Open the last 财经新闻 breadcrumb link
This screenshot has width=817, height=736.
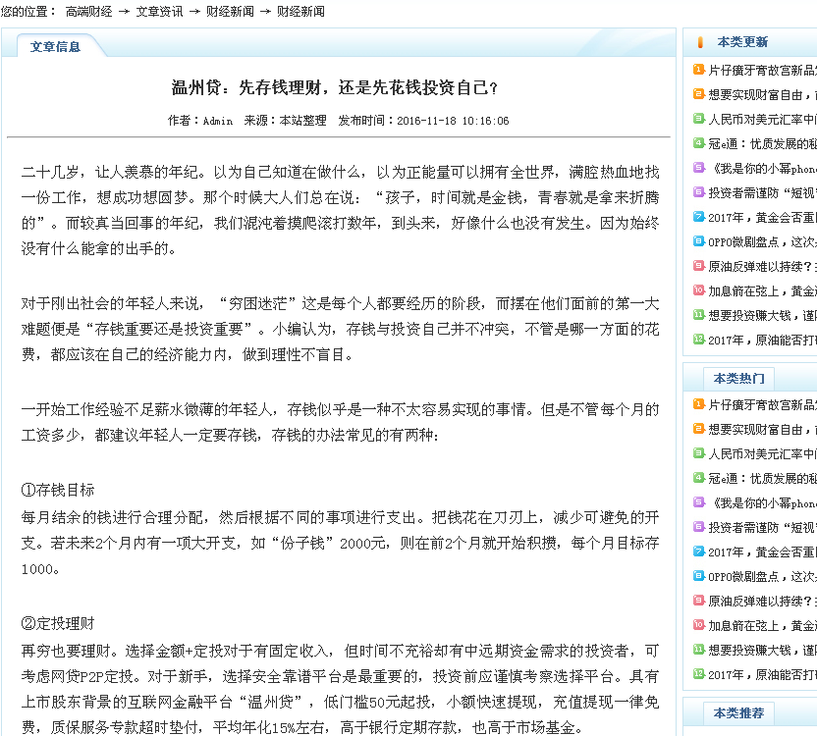[x=300, y=12]
